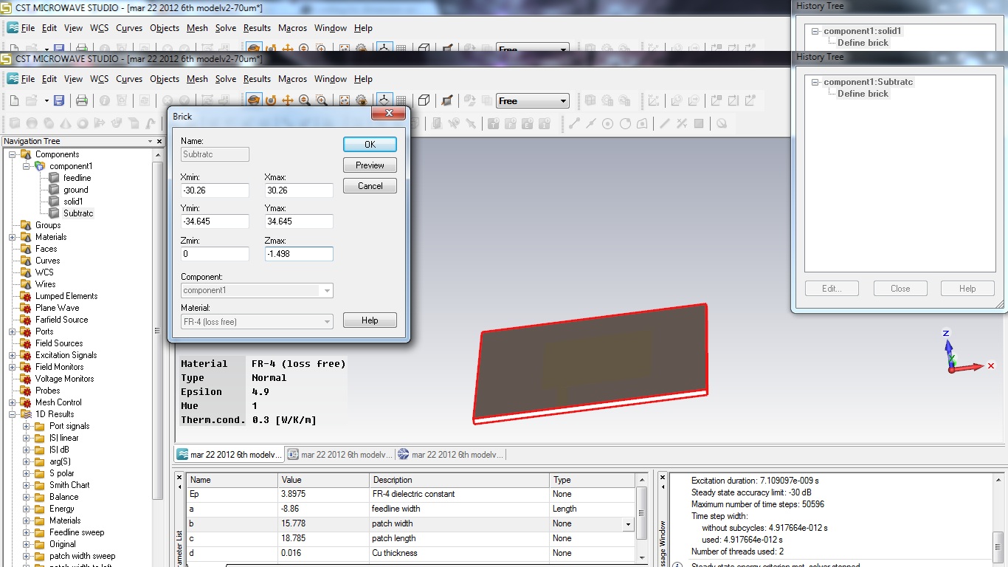Collapse the component1 node

tap(27, 166)
